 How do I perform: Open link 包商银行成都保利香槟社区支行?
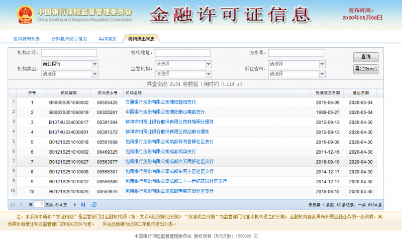click(x=169, y=142)
